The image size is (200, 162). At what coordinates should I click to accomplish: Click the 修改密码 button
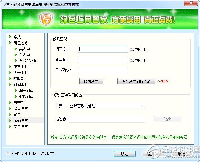point(91,81)
